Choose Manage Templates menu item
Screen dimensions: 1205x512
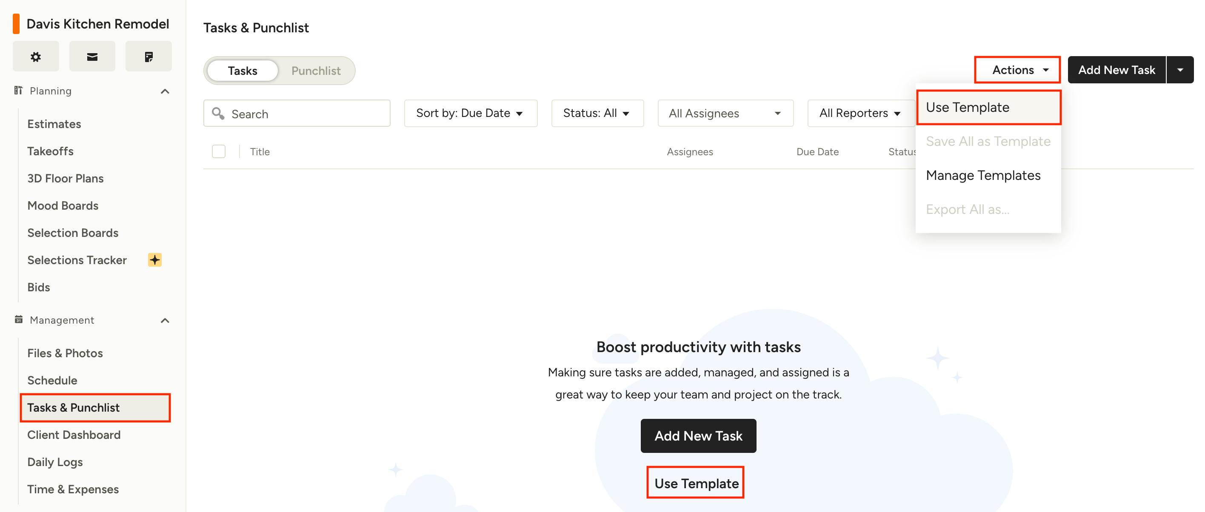[988, 175]
